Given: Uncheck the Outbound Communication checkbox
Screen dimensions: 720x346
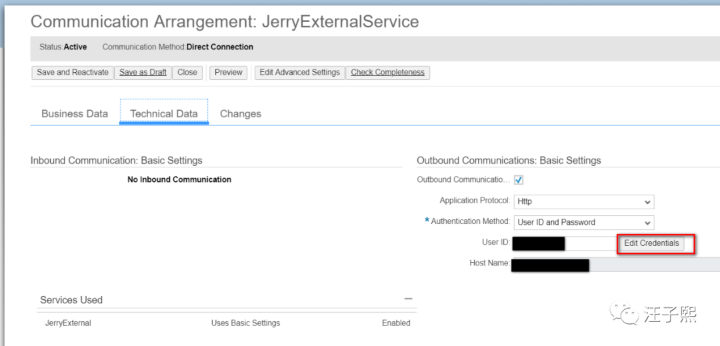Looking at the screenshot, I should (519, 180).
